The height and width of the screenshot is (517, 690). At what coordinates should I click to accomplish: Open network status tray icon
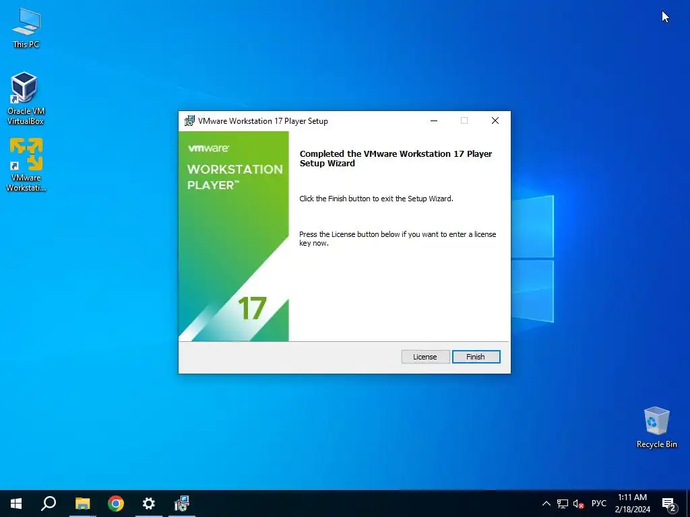pyautogui.click(x=563, y=504)
